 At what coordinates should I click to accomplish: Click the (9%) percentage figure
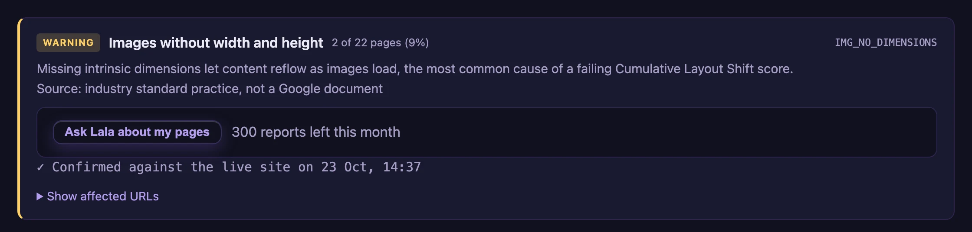click(417, 42)
